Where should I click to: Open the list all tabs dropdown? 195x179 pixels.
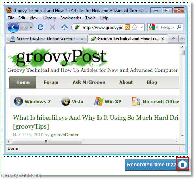[182, 39]
